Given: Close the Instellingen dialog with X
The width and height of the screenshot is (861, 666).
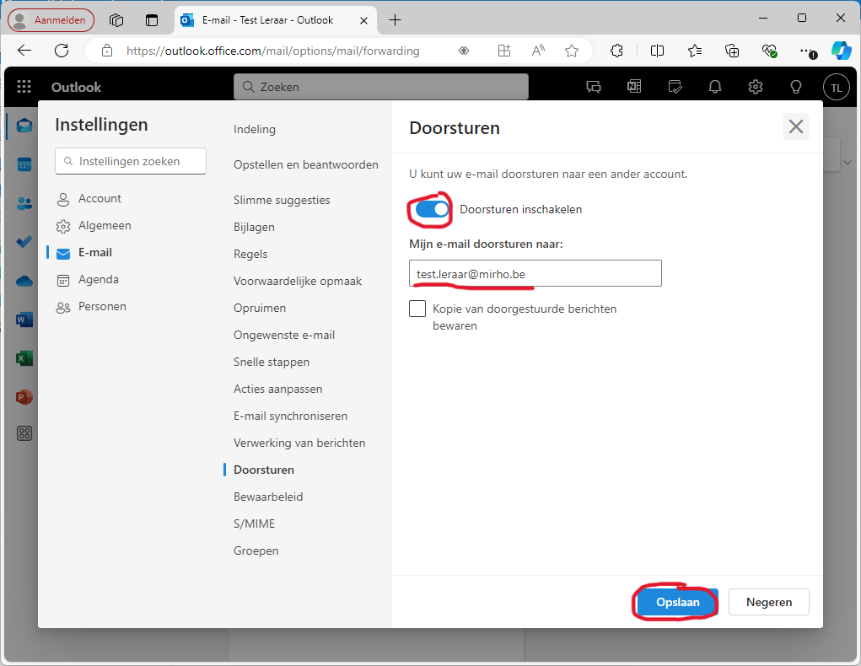Looking at the screenshot, I should (x=795, y=127).
